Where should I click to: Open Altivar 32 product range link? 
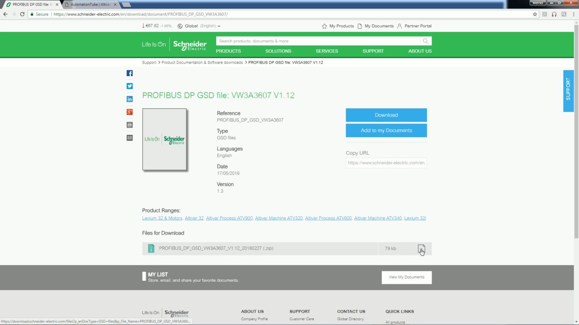pyautogui.click(x=194, y=218)
